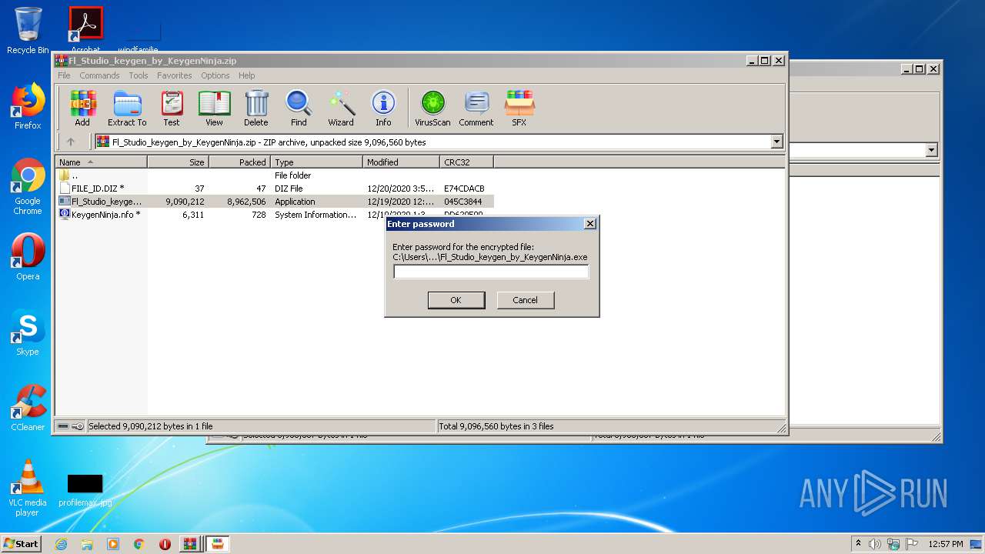The width and height of the screenshot is (985, 554).
Task: Click Windows Explorer taskbar folder icon
Action: pyautogui.click(x=87, y=544)
